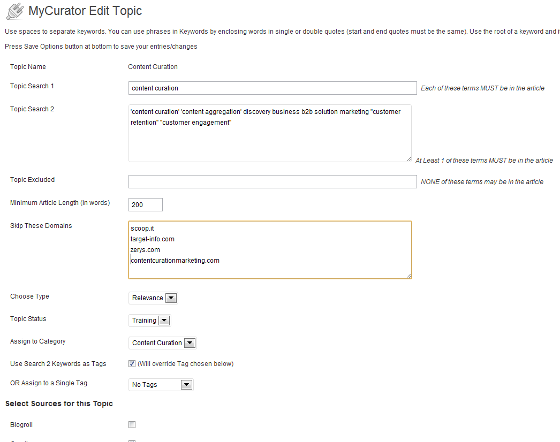
Task: Click the Content Curation topic name text
Action: (x=153, y=67)
